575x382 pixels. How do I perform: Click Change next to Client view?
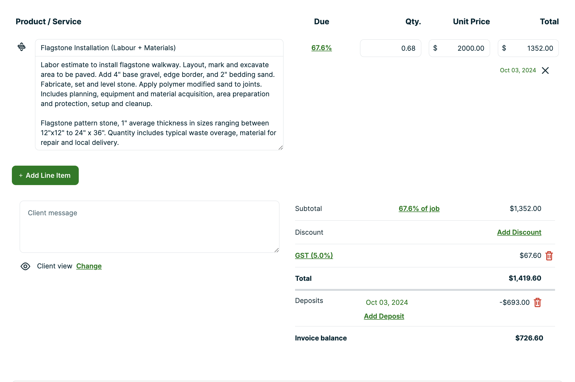[x=89, y=266]
